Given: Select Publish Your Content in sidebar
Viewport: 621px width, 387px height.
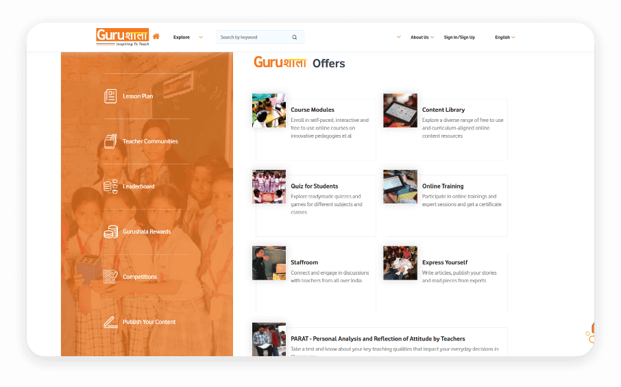Looking at the screenshot, I should click(x=149, y=322).
